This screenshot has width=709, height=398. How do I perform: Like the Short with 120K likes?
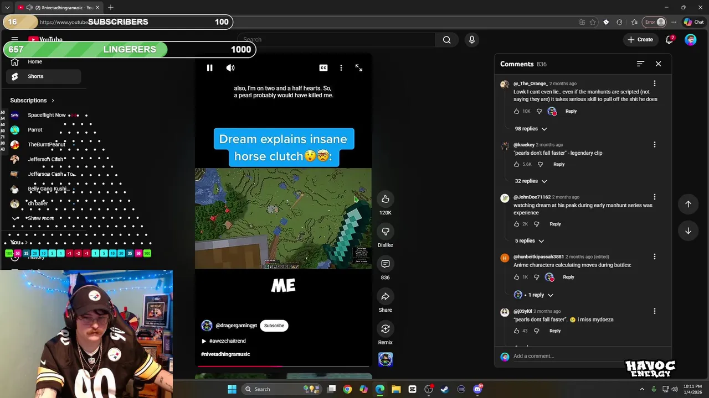385,199
